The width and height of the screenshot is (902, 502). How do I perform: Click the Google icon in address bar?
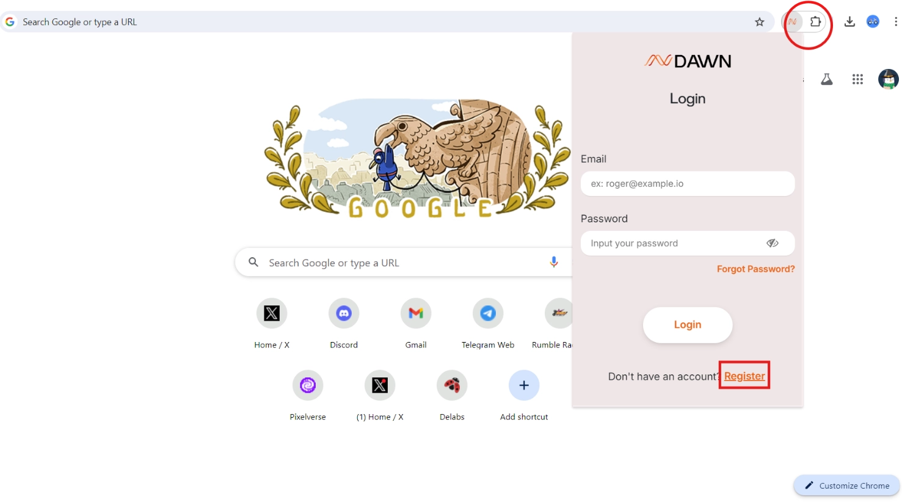[10, 22]
